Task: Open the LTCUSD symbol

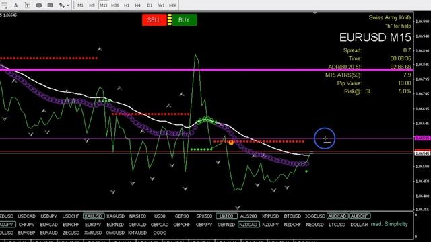Action: click(337, 225)
